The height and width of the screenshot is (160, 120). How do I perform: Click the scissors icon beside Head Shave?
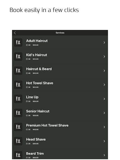click(18, 141)
